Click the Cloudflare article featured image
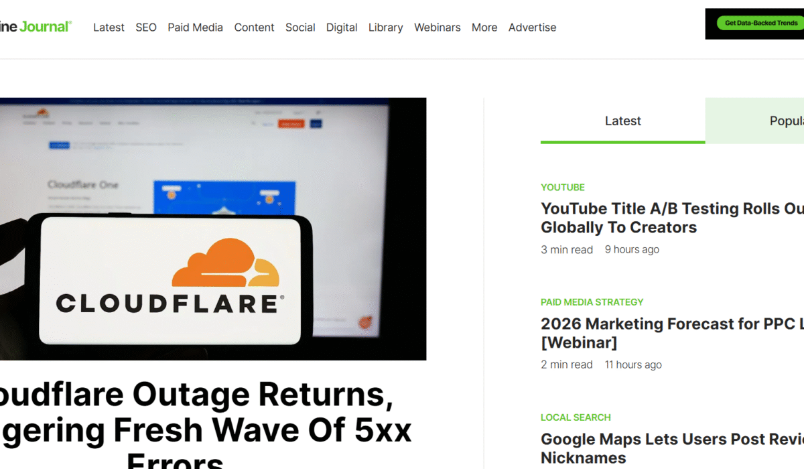 coord(213,228)
